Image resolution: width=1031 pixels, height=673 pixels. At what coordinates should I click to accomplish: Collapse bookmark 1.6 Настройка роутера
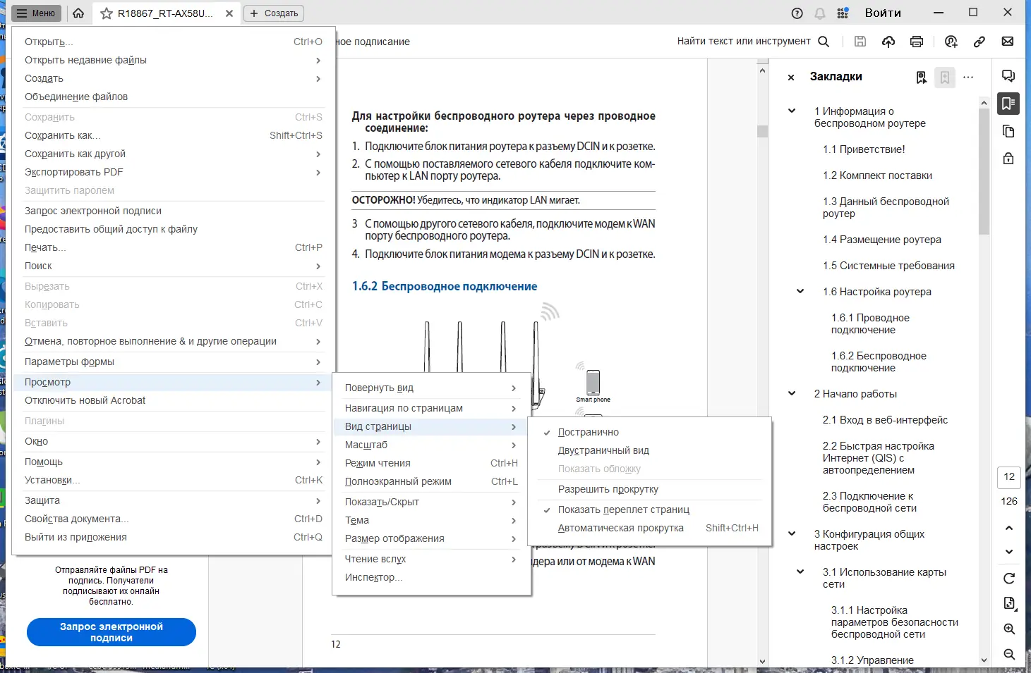click(800, 292)
